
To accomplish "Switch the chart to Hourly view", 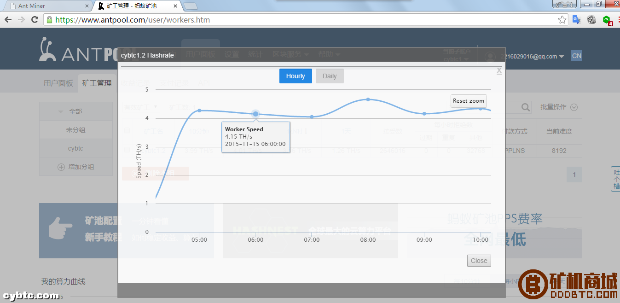I will [296, 76].
